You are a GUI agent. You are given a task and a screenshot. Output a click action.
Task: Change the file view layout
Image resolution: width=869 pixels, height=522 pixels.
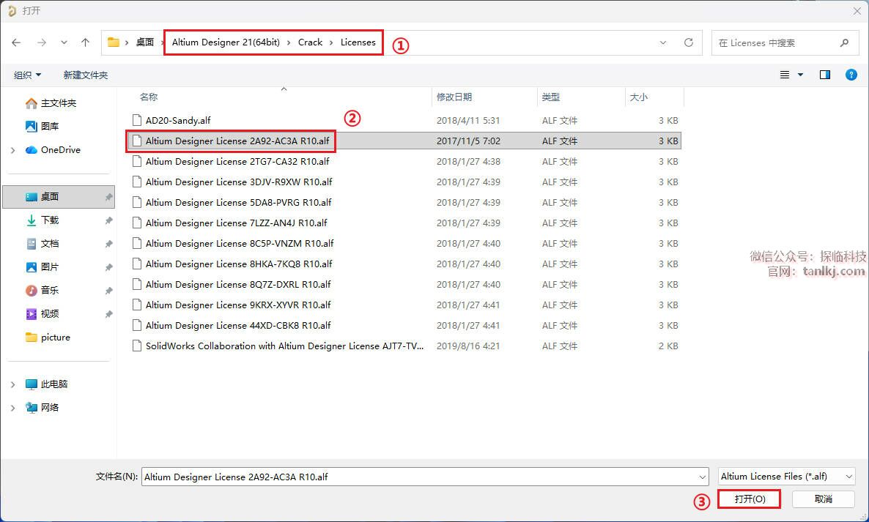pyautogui.click(x=785, y=75)
